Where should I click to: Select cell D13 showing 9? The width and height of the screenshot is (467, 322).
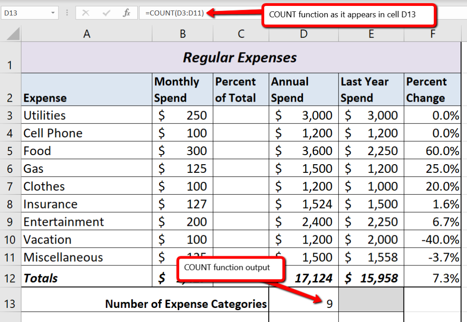click(303, 300)
